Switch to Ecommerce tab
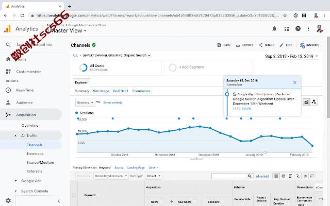The height and width of the screenshot is (206, 330). click(141, 91)
